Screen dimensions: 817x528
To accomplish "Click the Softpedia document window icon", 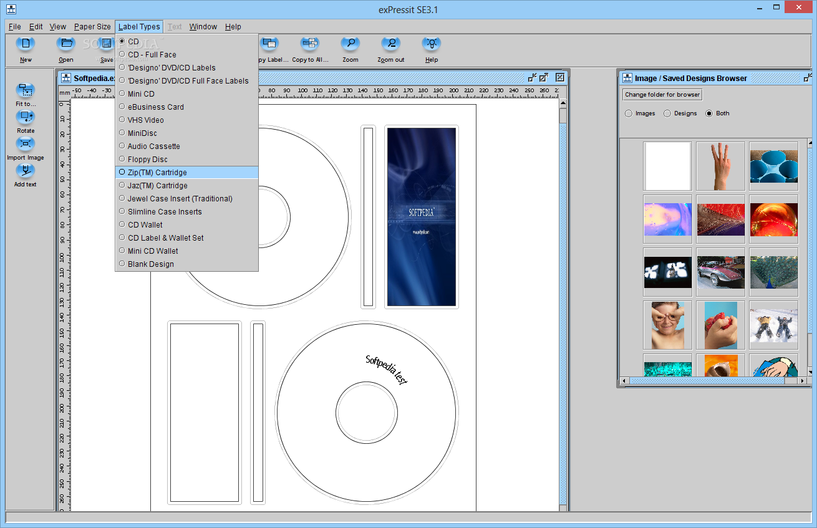I will coord(65,78).
